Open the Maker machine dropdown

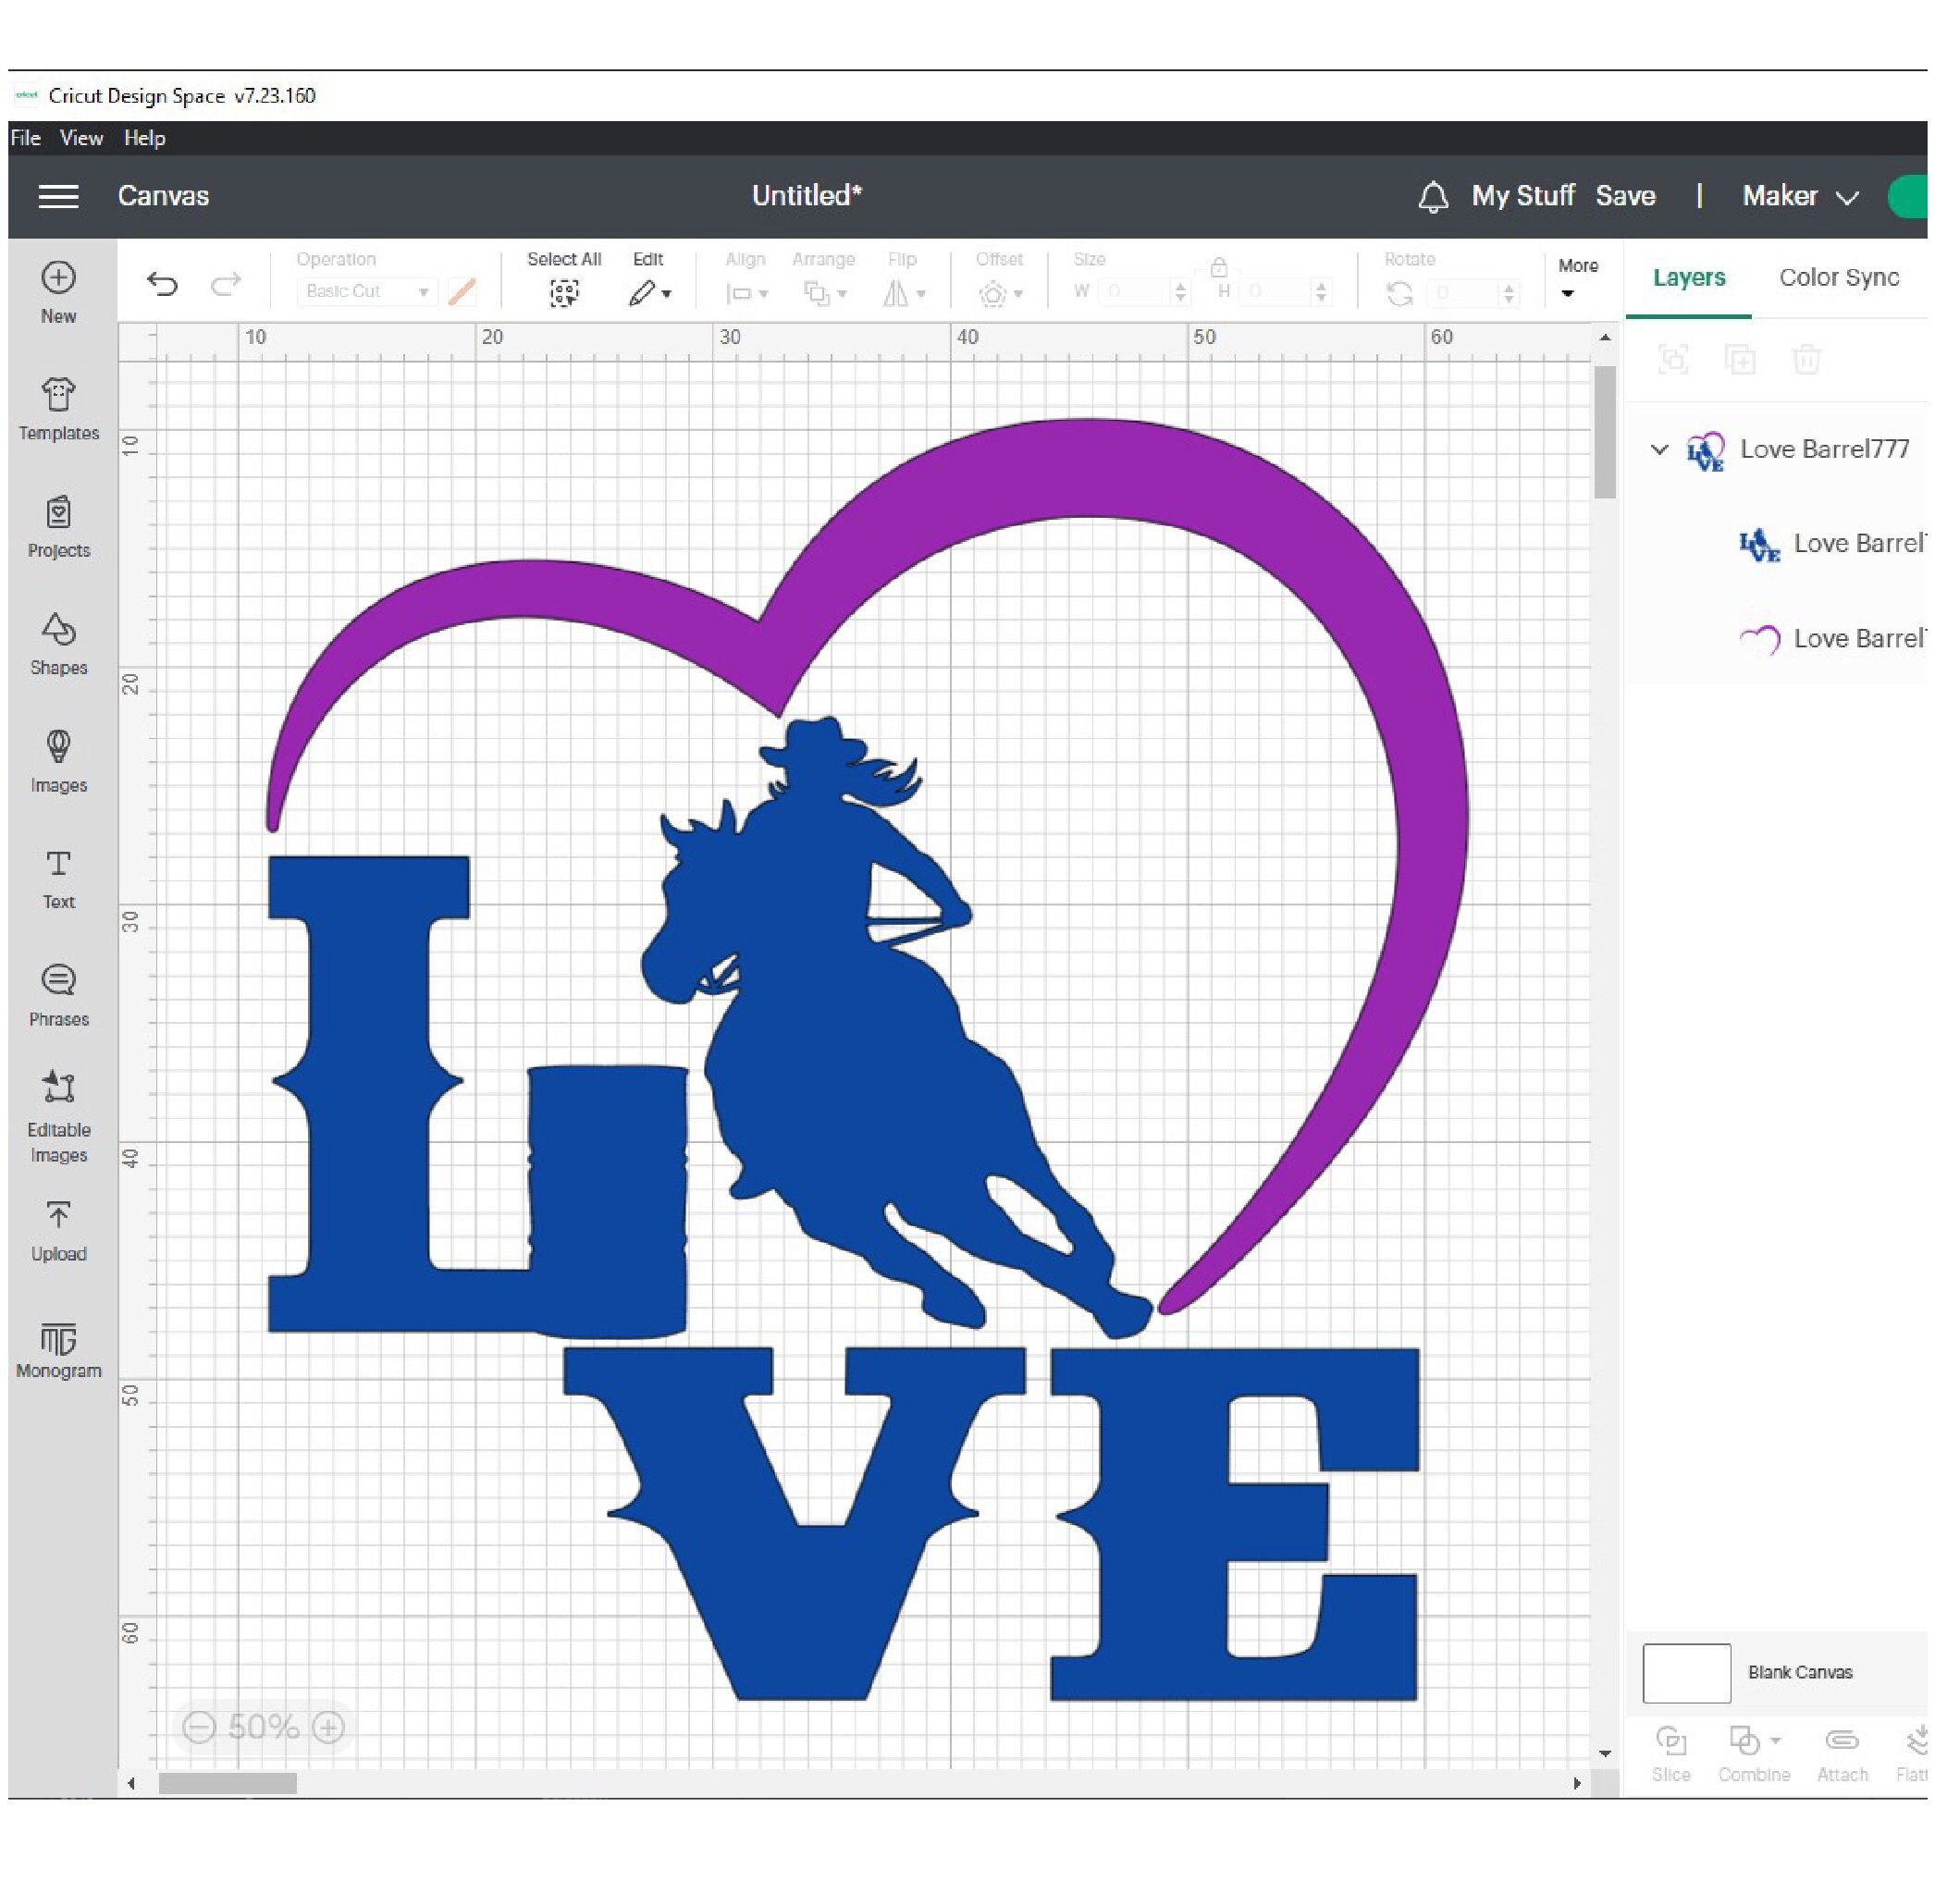(1801, 196)
